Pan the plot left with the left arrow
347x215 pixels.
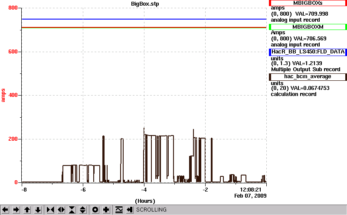[x=5, y=210]
